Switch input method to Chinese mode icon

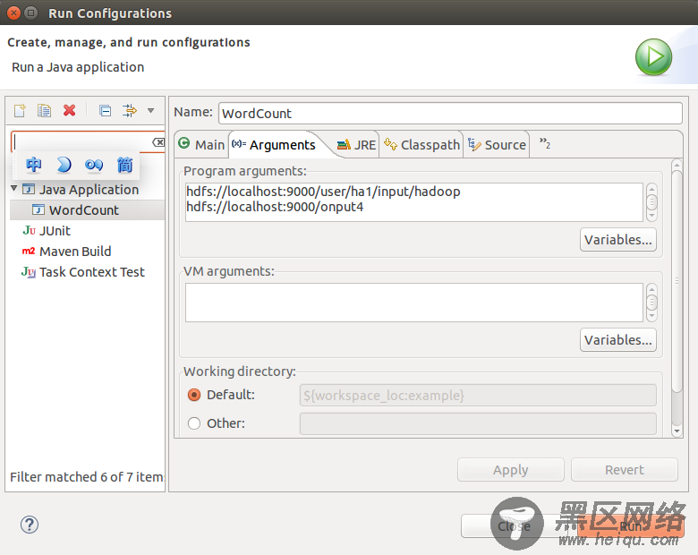pos(33,165)
